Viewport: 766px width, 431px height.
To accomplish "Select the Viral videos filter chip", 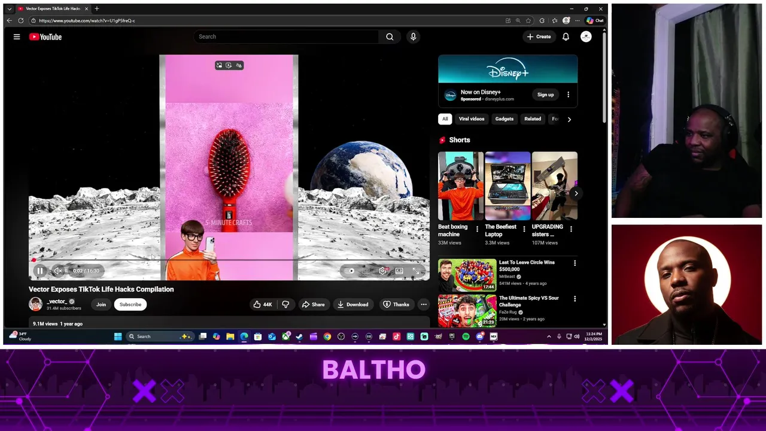I will tap(472, 119).
